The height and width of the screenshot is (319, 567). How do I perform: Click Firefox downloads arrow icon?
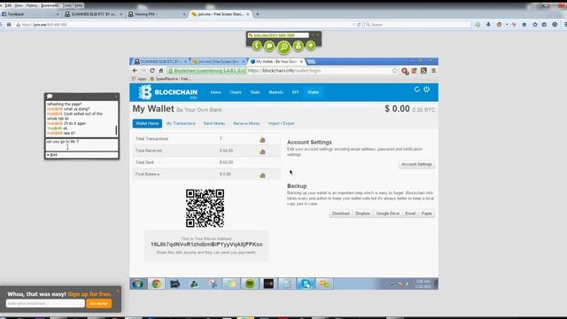[x=488, y=25]
